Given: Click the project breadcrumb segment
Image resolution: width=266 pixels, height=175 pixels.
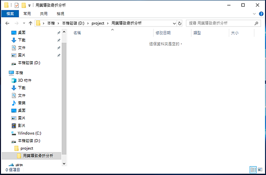Looking at the screenshot, I should (x=98, y=23).
